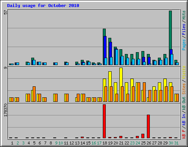
Task: Click the top axis value 57
Action: click(6, 12)
